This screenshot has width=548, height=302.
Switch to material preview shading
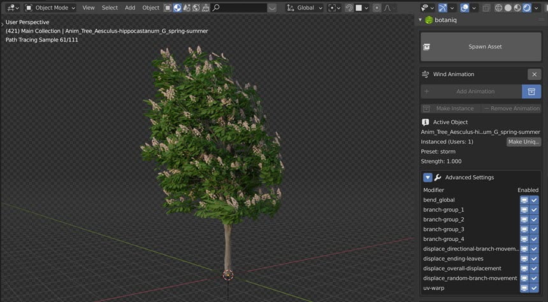pos(517,8)
